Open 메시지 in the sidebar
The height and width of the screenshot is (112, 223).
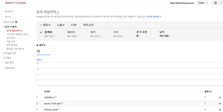(x=8, y=17)
